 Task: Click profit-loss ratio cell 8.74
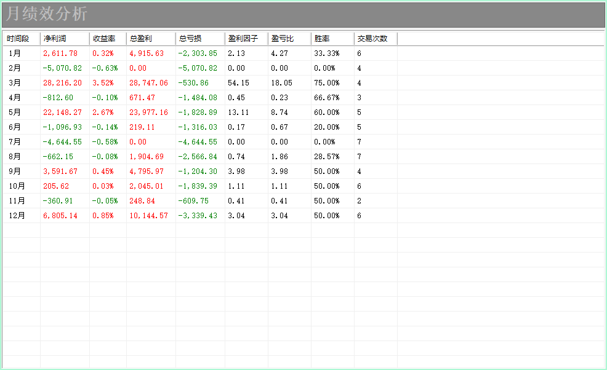tap(279, 112)
